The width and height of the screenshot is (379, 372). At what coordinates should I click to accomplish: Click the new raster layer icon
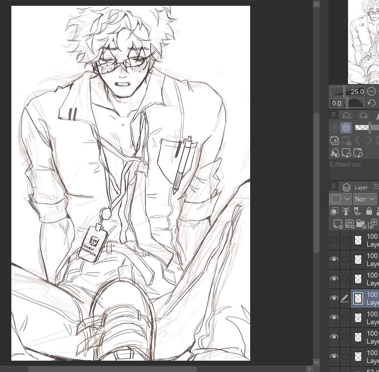[338, 224]
